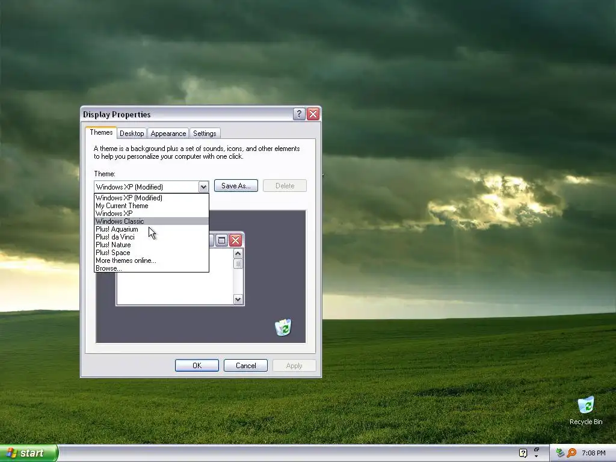Click the 7:08 PM clock in system tray
This screenshot has width=616, height=462.
coord(594,453)
